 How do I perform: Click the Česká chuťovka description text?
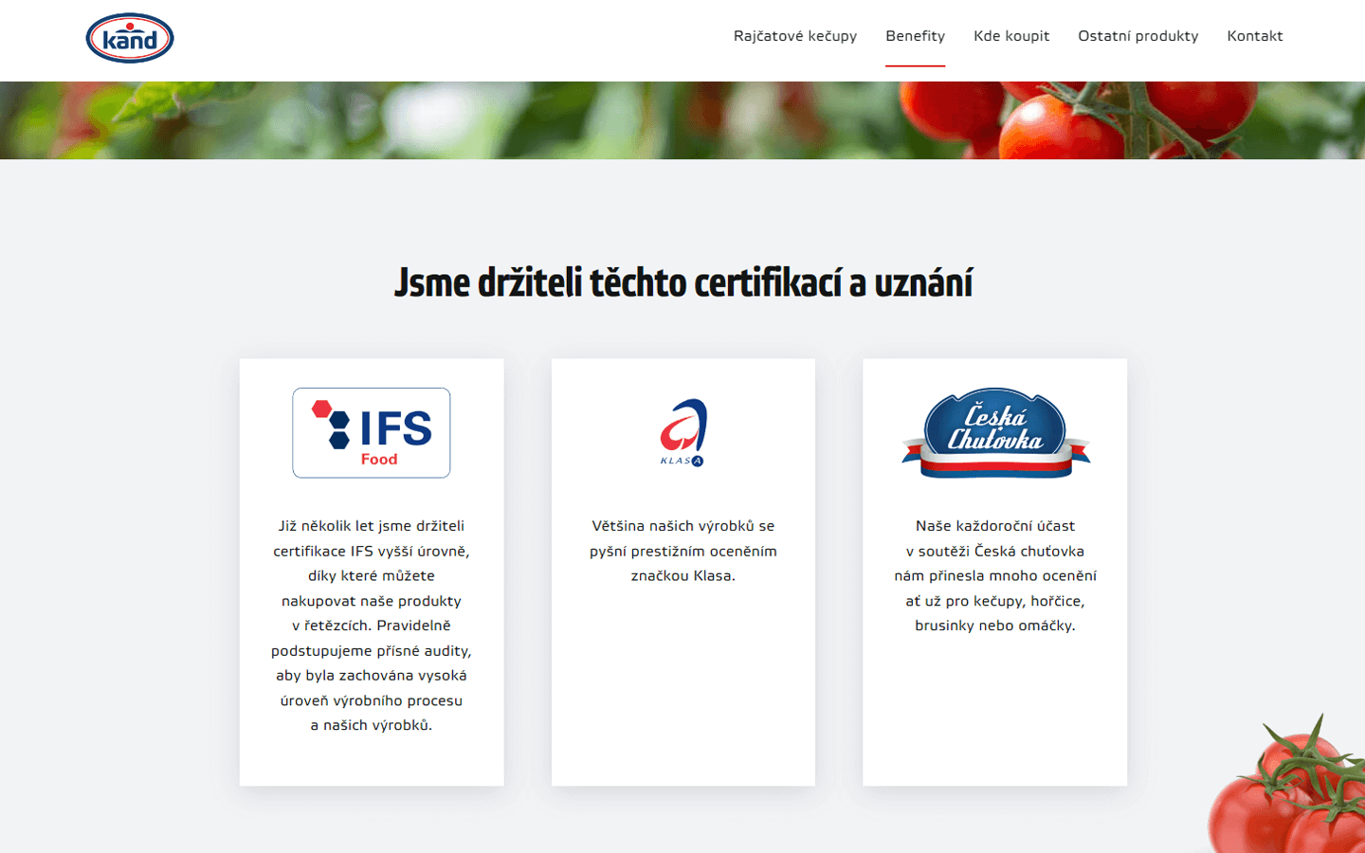pos(995,575)
